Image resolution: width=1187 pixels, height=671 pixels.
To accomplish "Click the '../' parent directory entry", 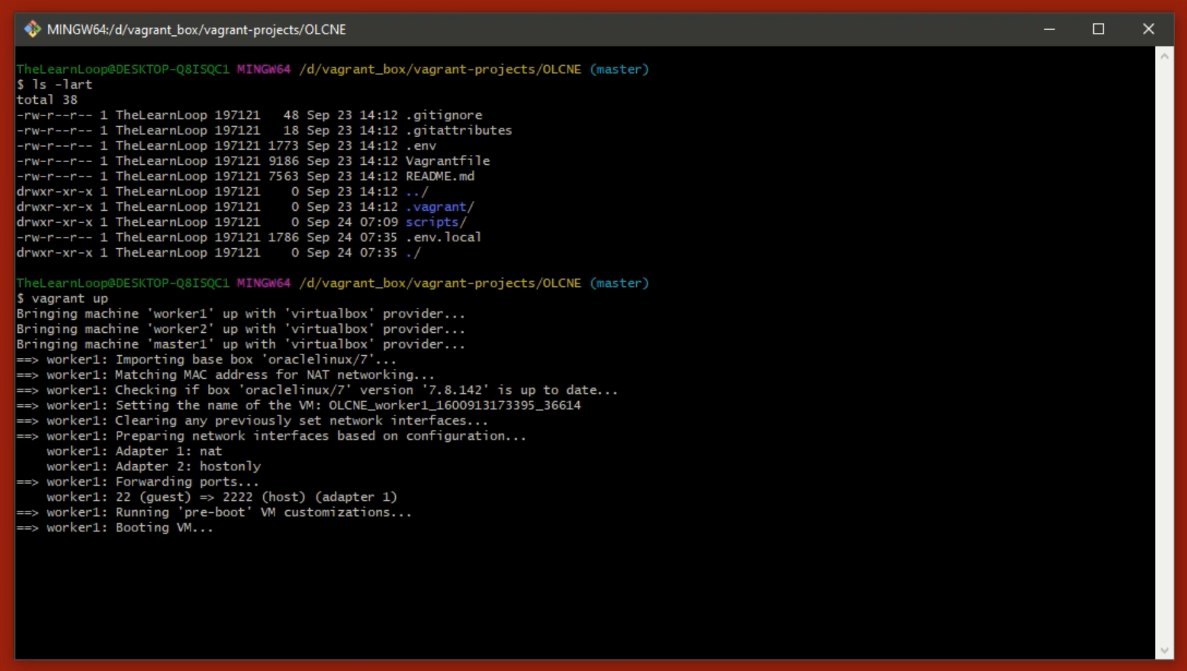I will click(x=417, y=191).
